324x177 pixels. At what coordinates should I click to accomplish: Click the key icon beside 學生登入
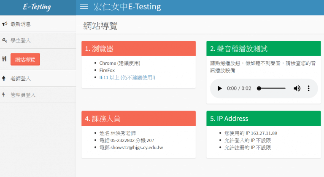[x=4, y=41]
